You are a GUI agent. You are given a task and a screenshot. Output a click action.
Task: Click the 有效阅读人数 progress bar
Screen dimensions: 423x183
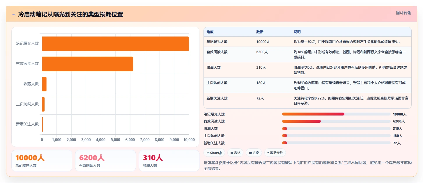(x=336, y=121)
